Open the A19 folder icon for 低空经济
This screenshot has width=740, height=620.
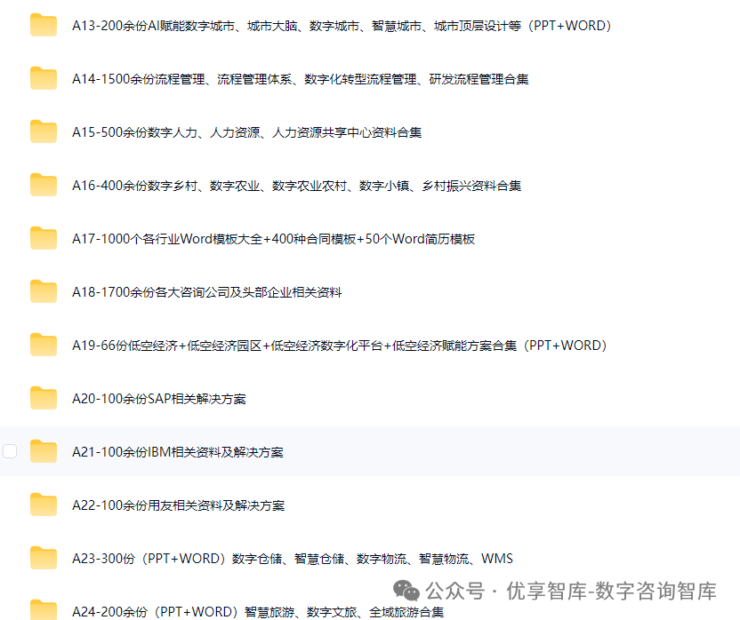pyautogui.click(x=44, y=345)
